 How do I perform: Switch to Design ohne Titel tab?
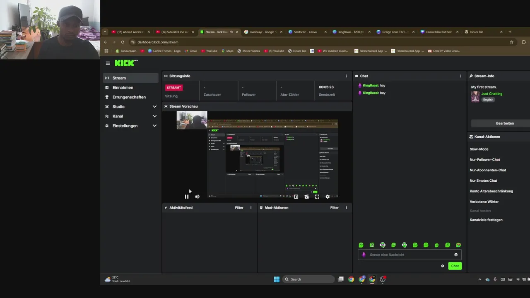pyautogui.click(x=395, y=32)
